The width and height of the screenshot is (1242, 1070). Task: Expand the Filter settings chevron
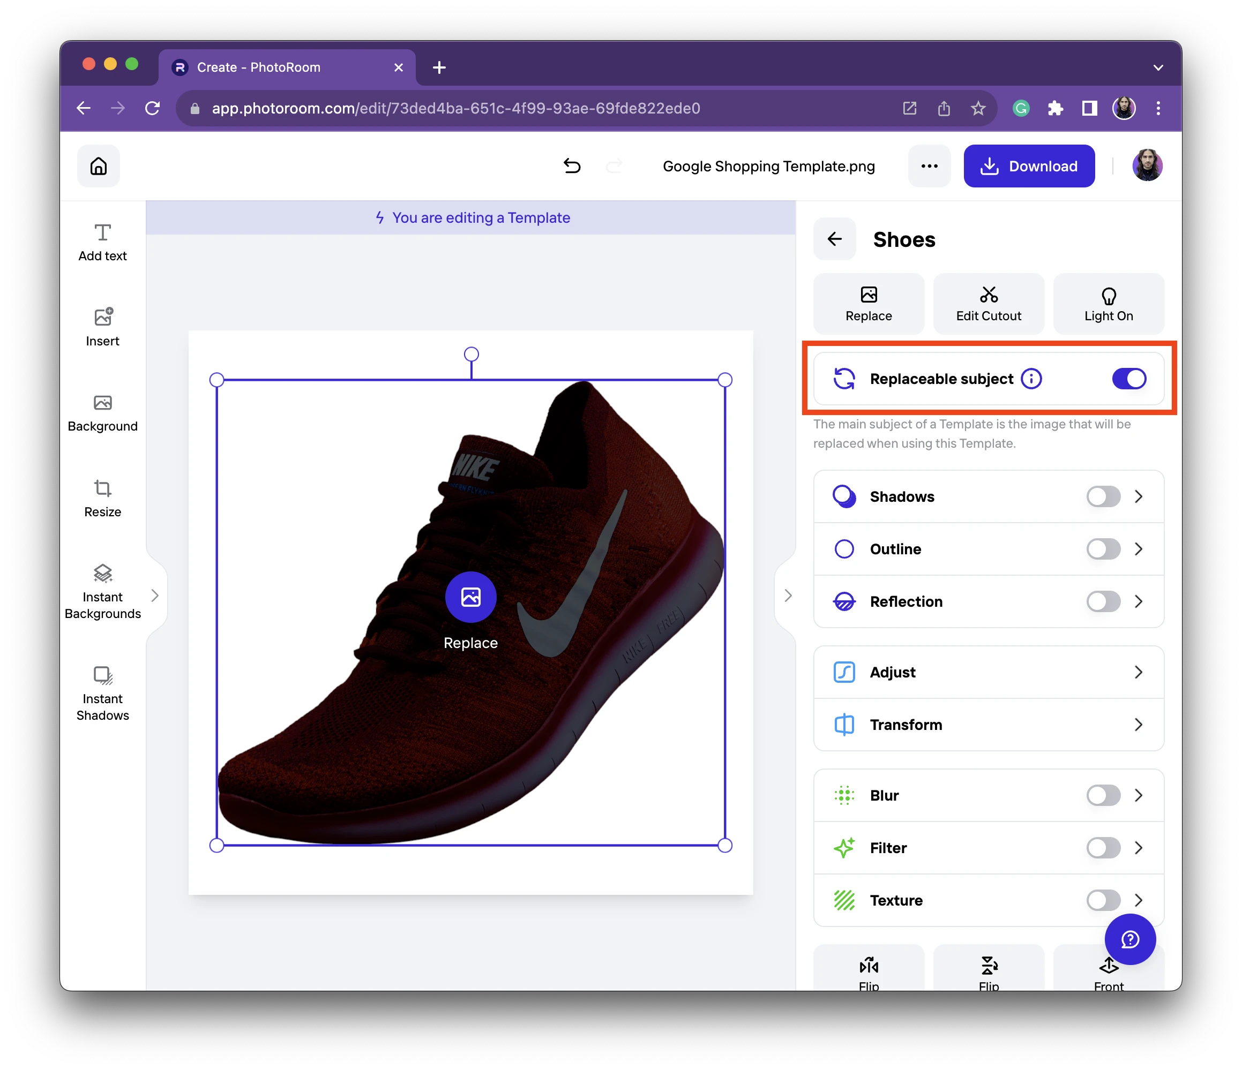1138,848
